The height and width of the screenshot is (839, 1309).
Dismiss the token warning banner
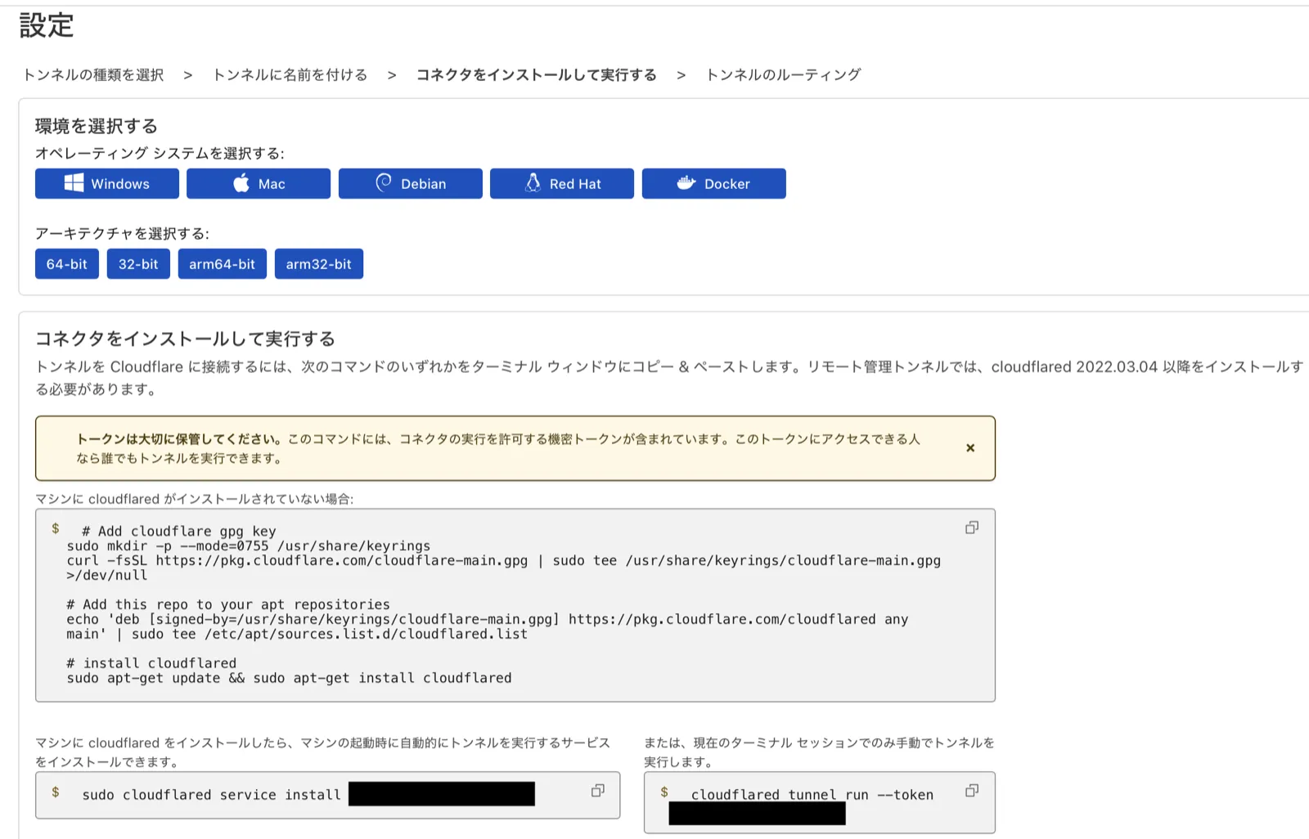[970, 448]
